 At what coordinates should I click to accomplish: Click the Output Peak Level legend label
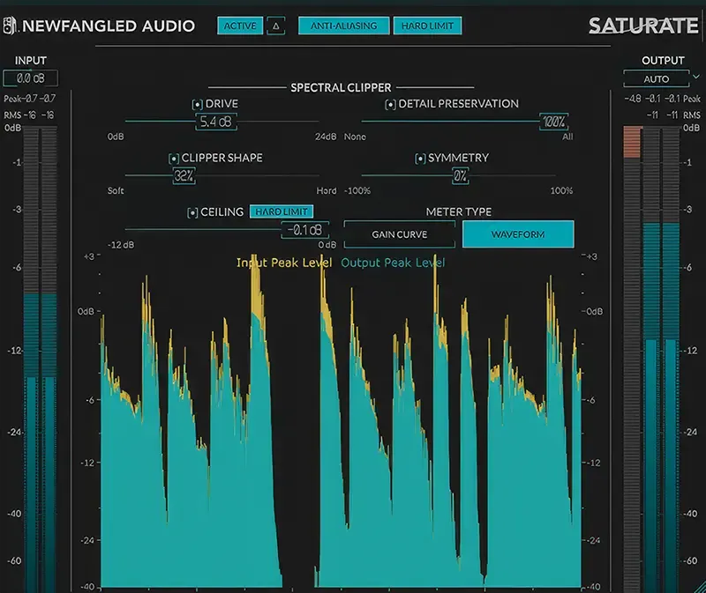pos(393,263)
